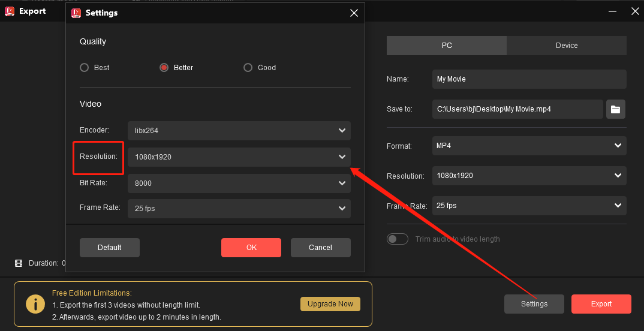The height and width of the screenshot is (331, 644).
Task: Open the folder browse icon next to Save to
Action: pos(615,109)
